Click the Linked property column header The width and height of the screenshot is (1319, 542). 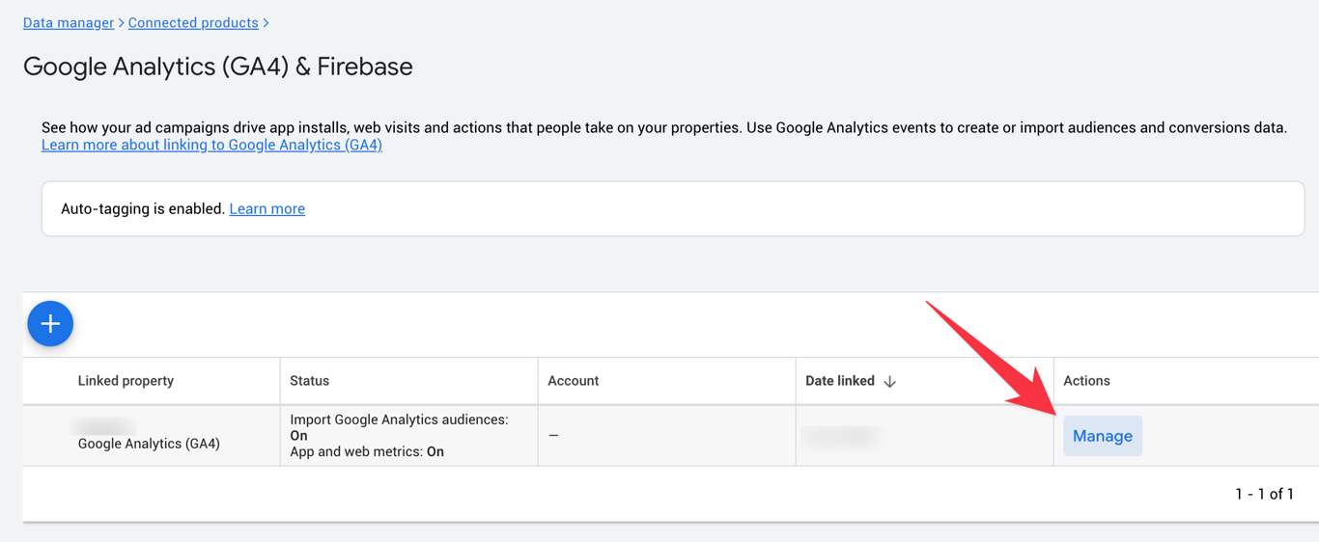(x=126, y=381)
